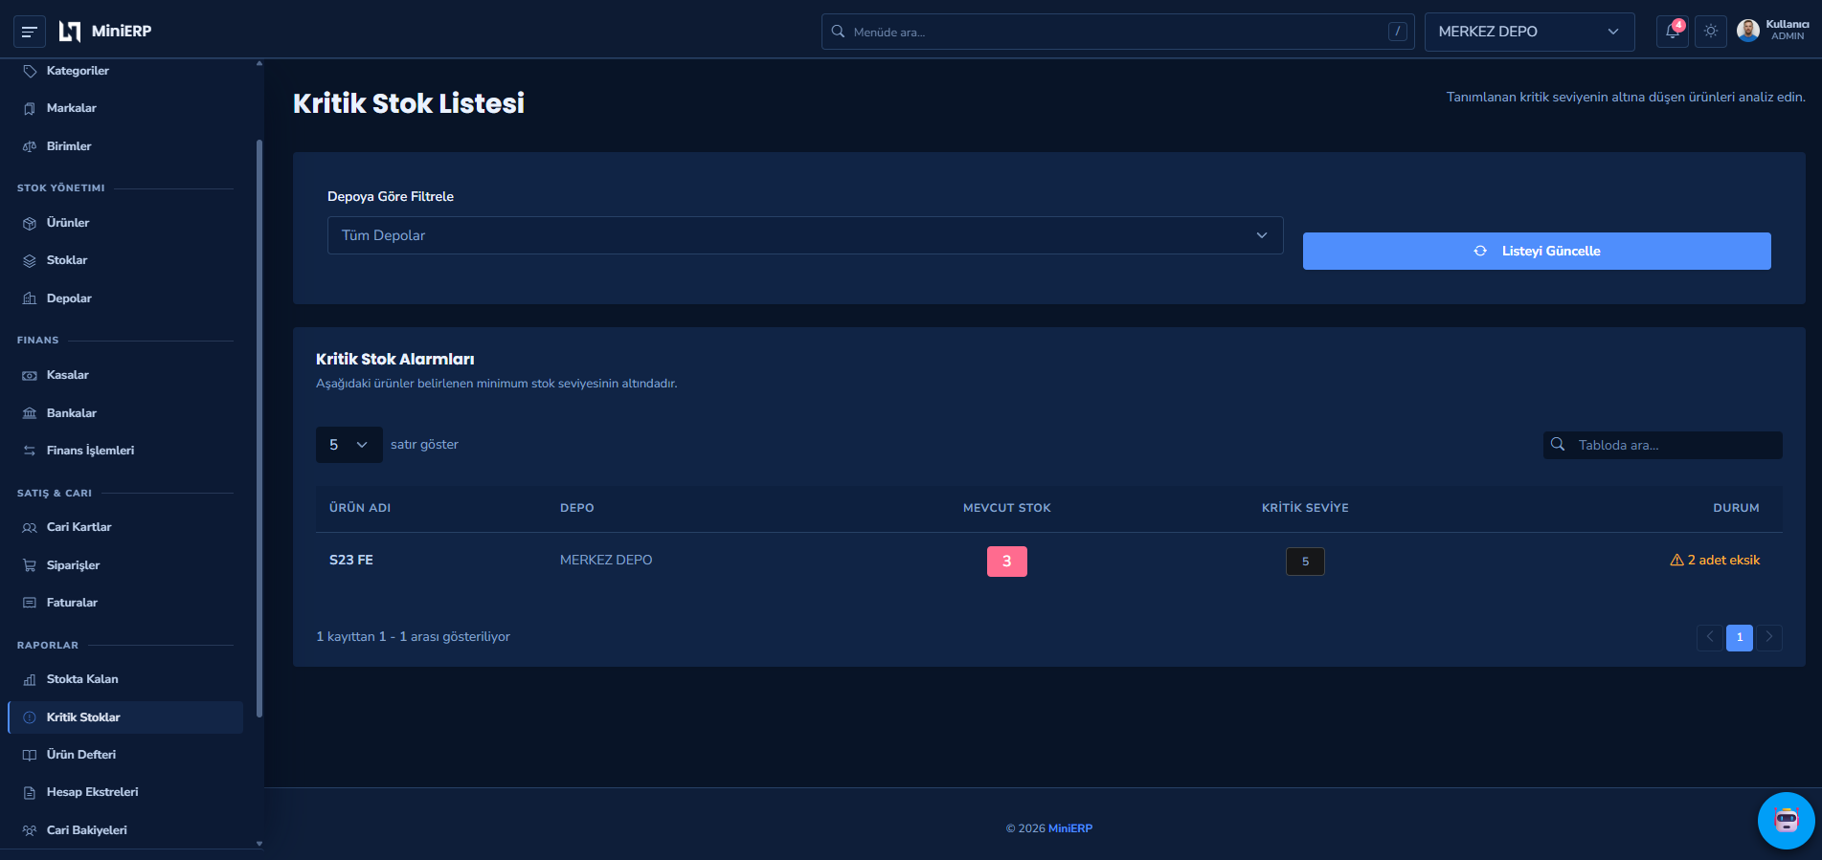This screenshot has width=1822, height=860.
Task: Open the notifications bell
Action: [x=1672, y=32]
